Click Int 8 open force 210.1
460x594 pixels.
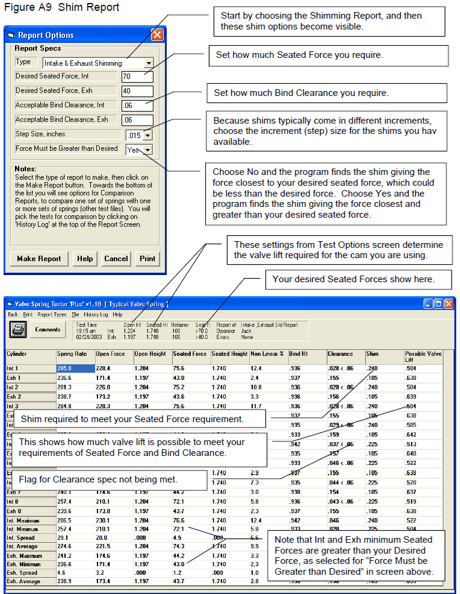click(x=114, y=502)
